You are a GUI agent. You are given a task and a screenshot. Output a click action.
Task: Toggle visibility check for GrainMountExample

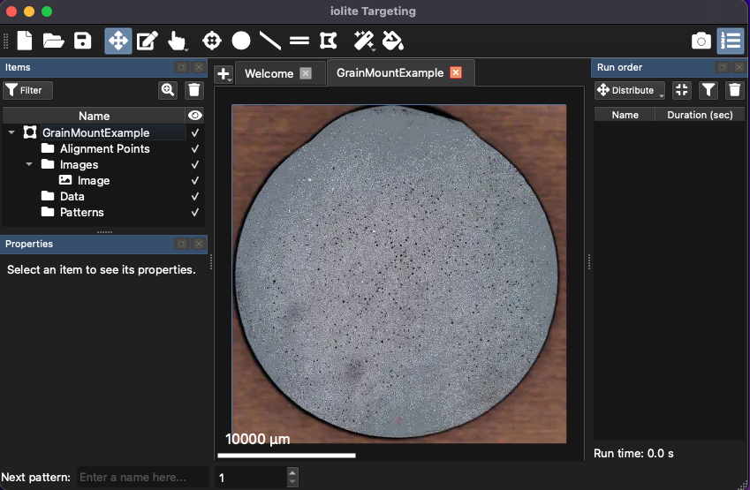tap(194, 133)
